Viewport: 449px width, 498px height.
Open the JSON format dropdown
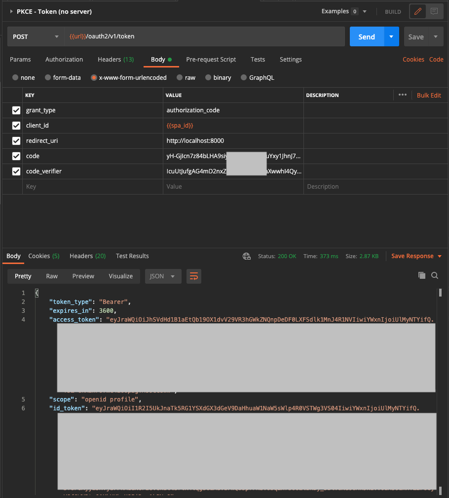(163, 276)
